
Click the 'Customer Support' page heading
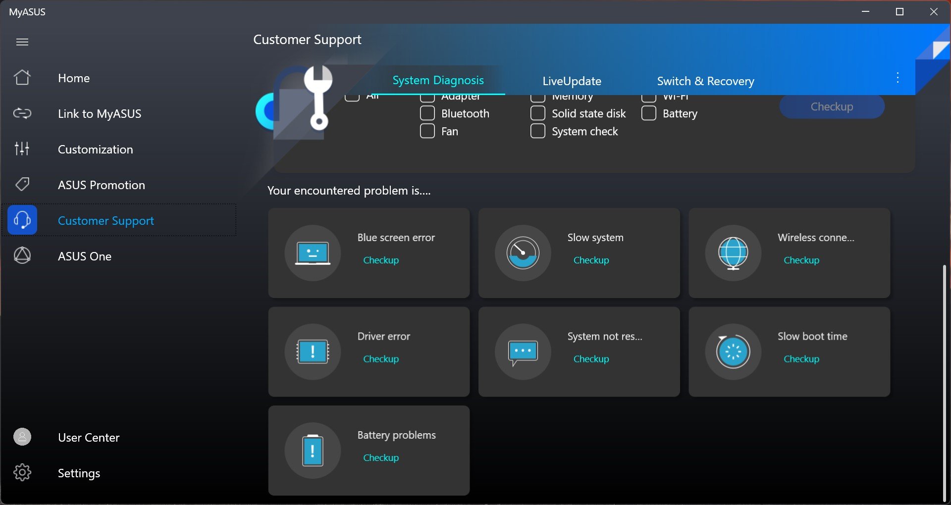(307, 40)
